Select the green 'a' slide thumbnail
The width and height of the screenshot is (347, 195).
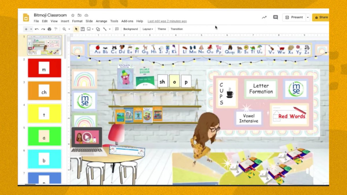(44, 136)
